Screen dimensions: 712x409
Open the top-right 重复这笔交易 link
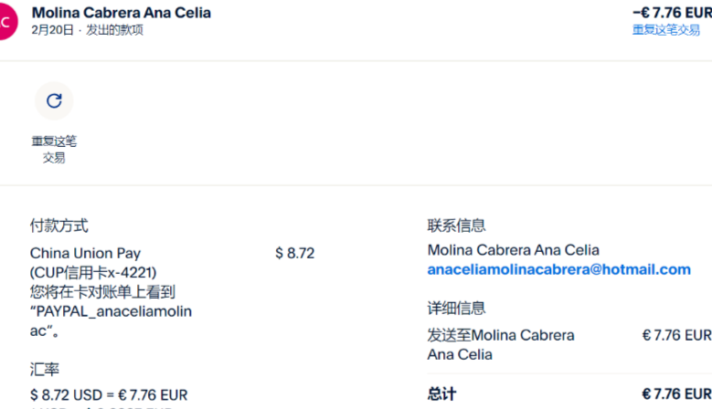(x=665, y=30)
